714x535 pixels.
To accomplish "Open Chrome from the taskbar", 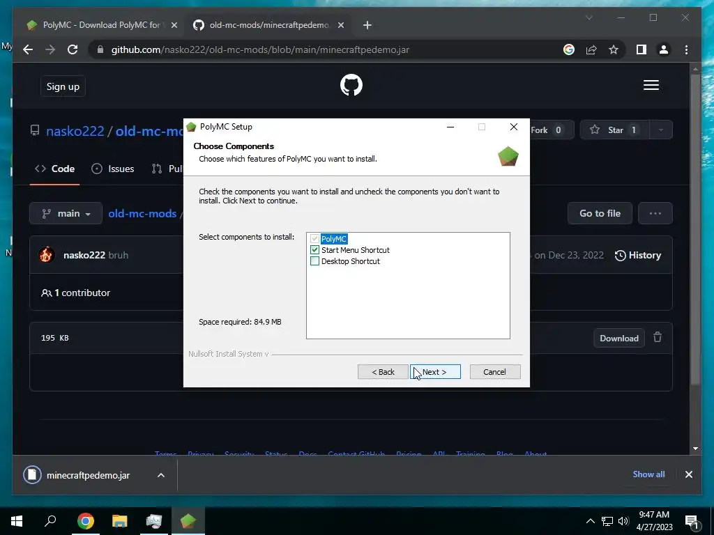I will point(85,521).
